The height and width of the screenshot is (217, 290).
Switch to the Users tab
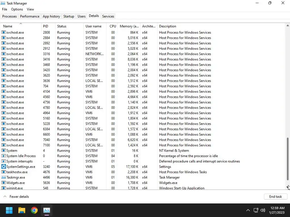[82, 16]
